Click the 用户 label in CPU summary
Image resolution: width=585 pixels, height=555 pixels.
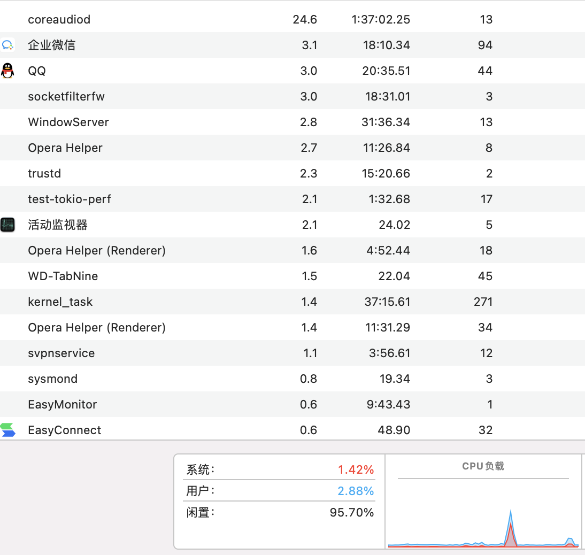[x=201, y=491]
